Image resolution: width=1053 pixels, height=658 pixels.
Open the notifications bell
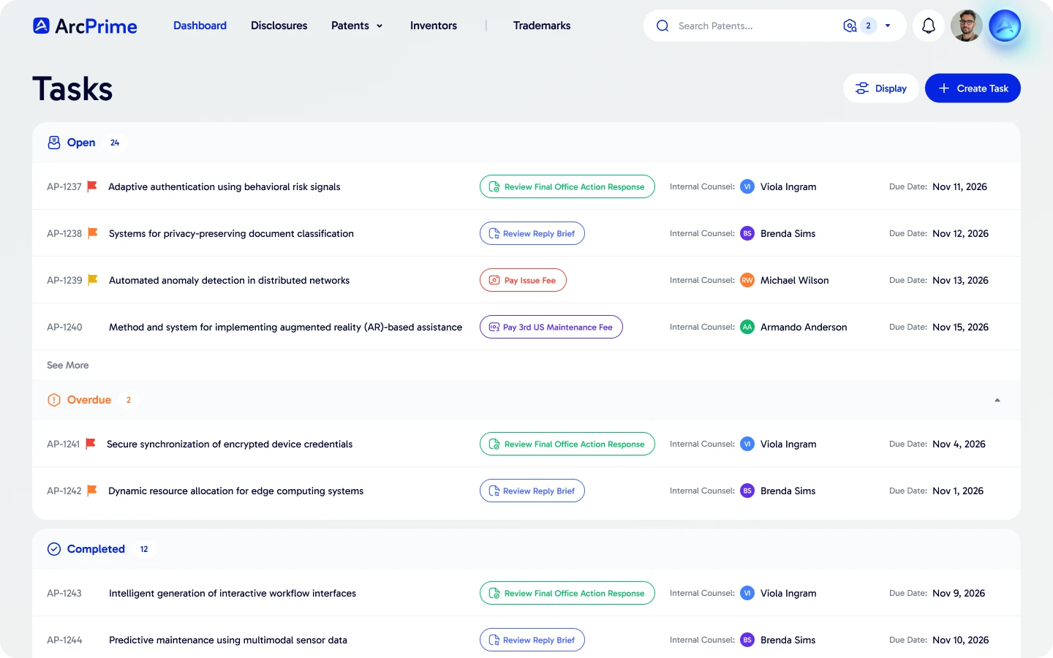point(929,26)
